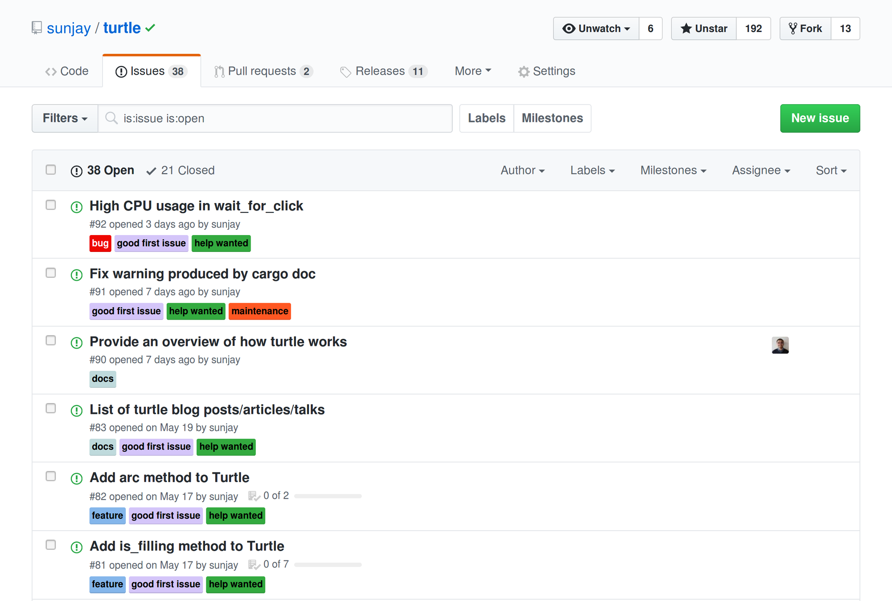Click the red bug label on issue #92
The width and height of the screenshot is (892, 601).
(x=100, y=243)
